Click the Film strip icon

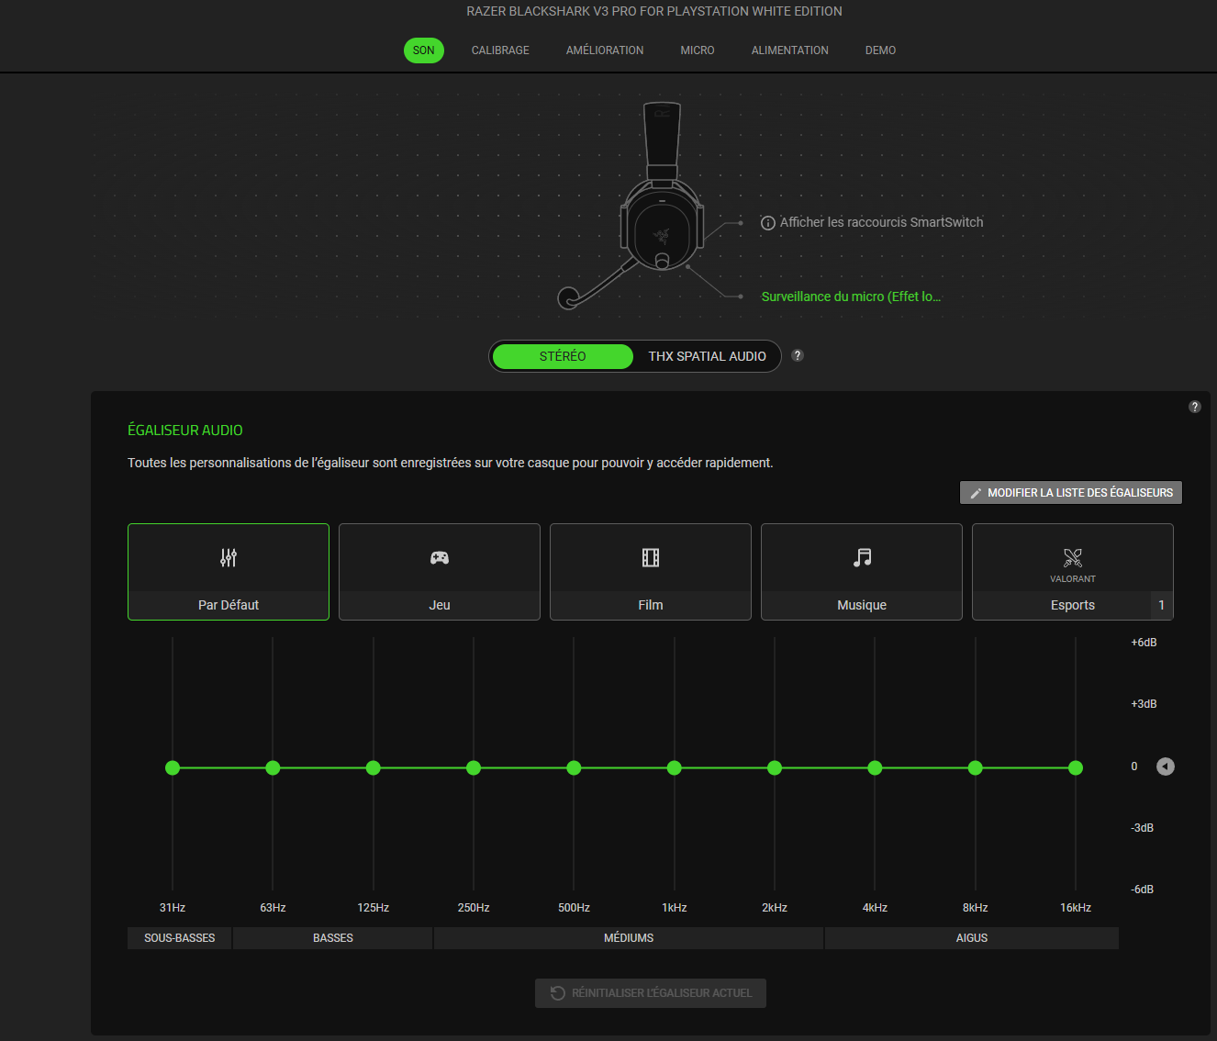coord(651,557)
